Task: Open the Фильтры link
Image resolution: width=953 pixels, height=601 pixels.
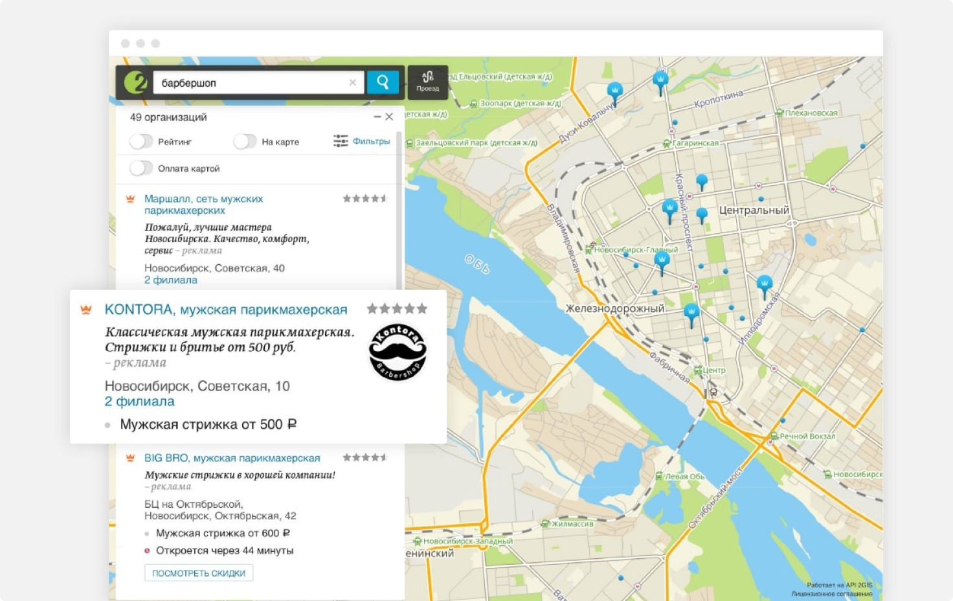Action: (x=372, y=141)
